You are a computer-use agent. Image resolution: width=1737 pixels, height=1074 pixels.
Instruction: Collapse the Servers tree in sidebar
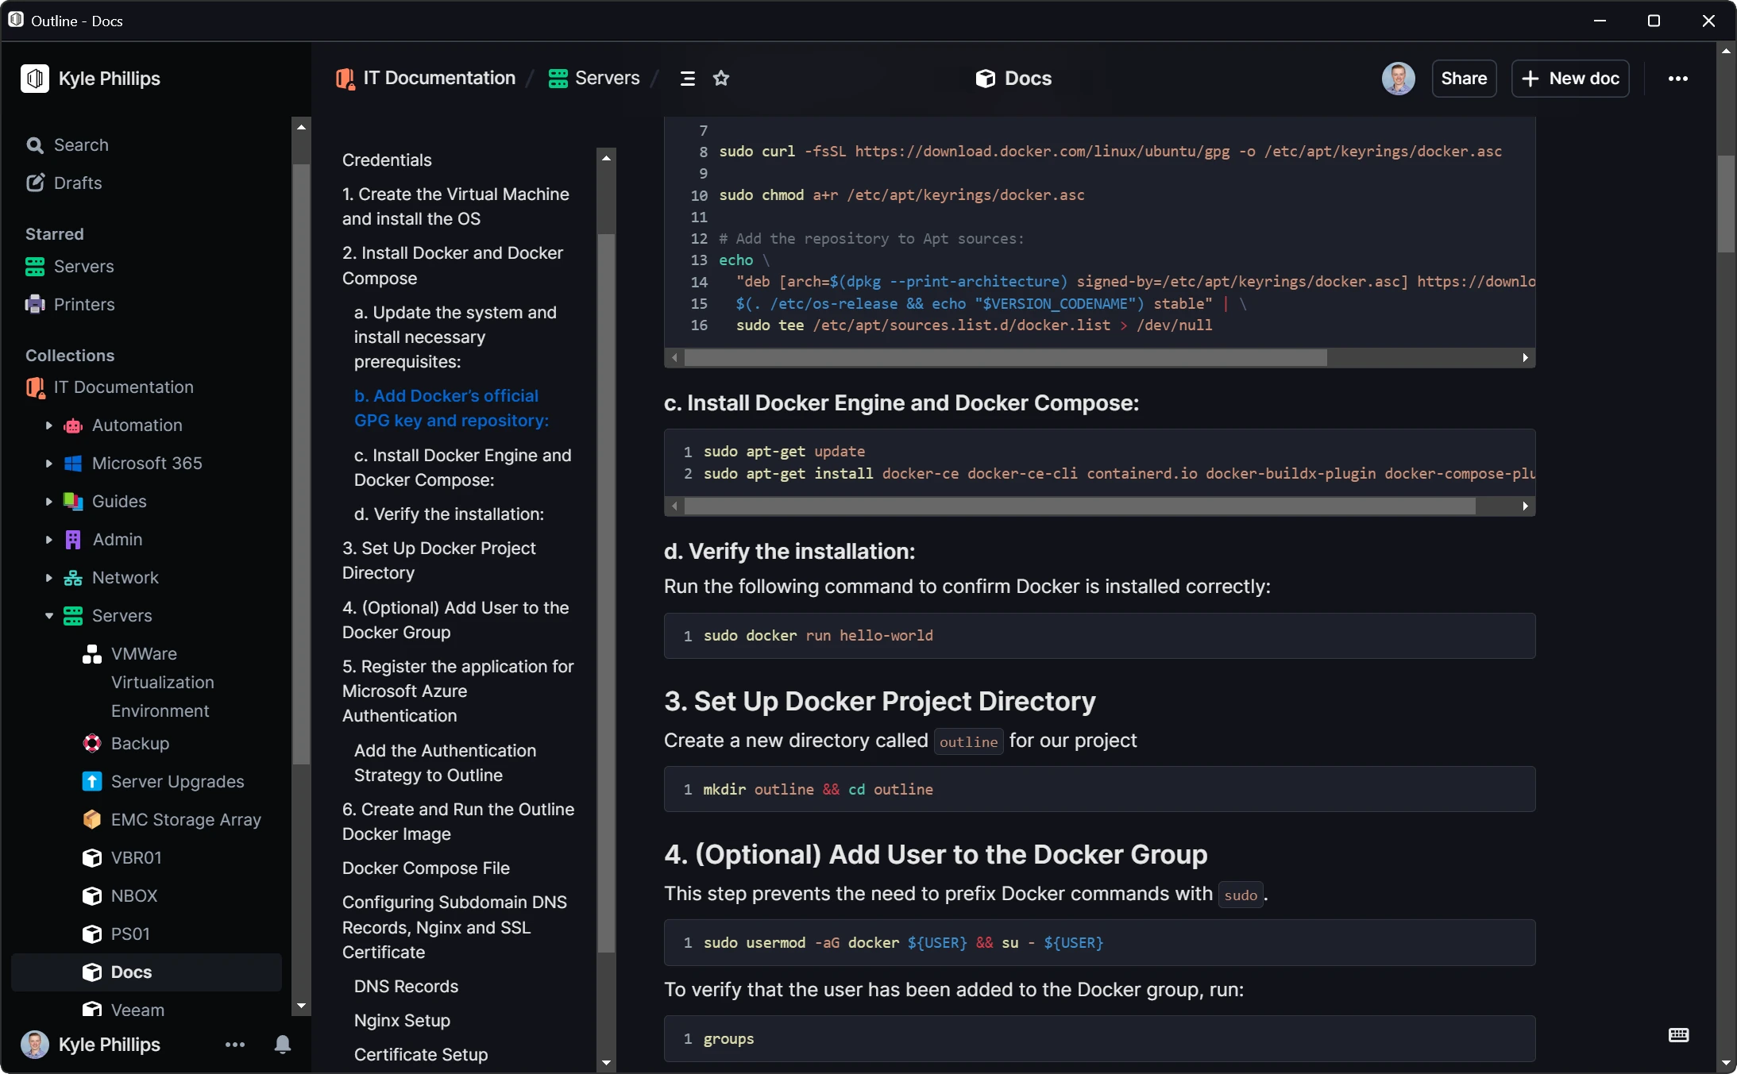click(48, 616)
